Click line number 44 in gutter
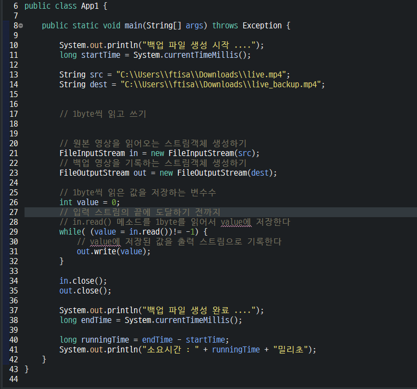Viewport: 417px width, 389px height. [x=14, y=379]
